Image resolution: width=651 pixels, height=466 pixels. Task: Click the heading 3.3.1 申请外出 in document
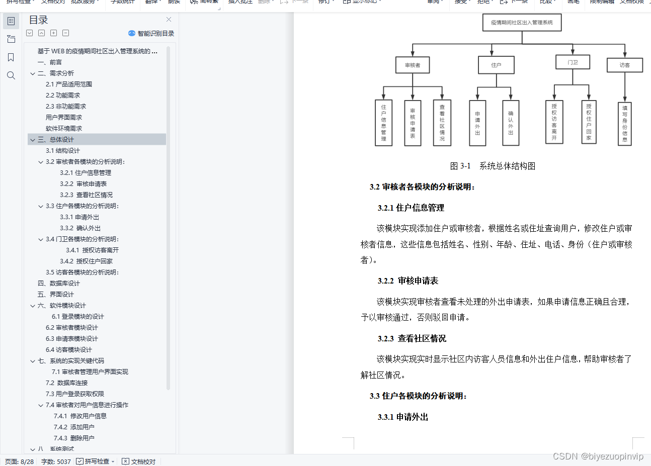(x=403, y=417)
